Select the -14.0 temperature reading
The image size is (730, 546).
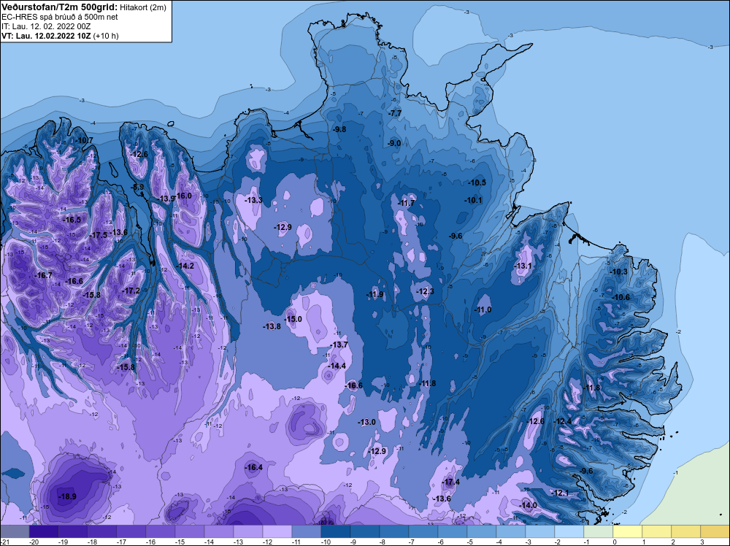click(528, 505)
